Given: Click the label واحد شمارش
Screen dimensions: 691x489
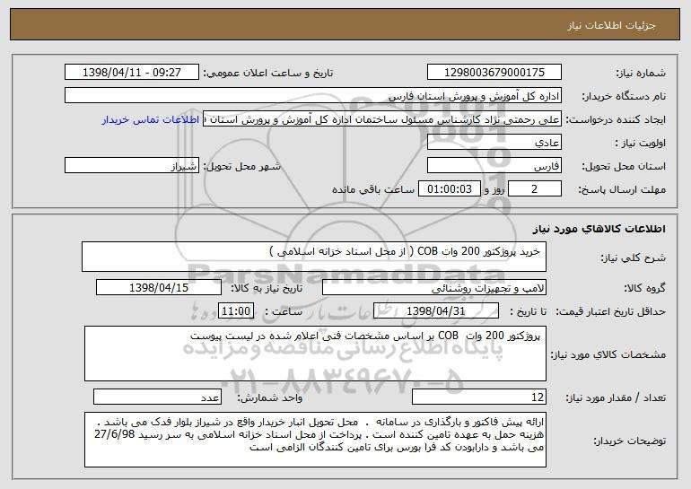Looking at the screenshot, I should (x=270, y=398).
